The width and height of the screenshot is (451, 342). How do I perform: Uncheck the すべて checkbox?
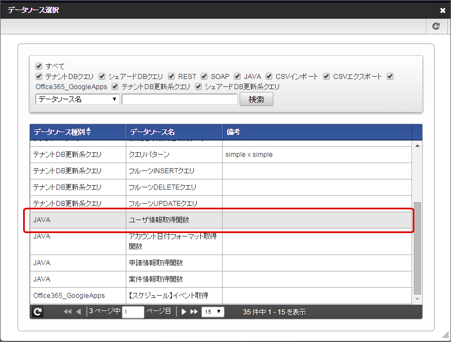(x=39, y=66)
